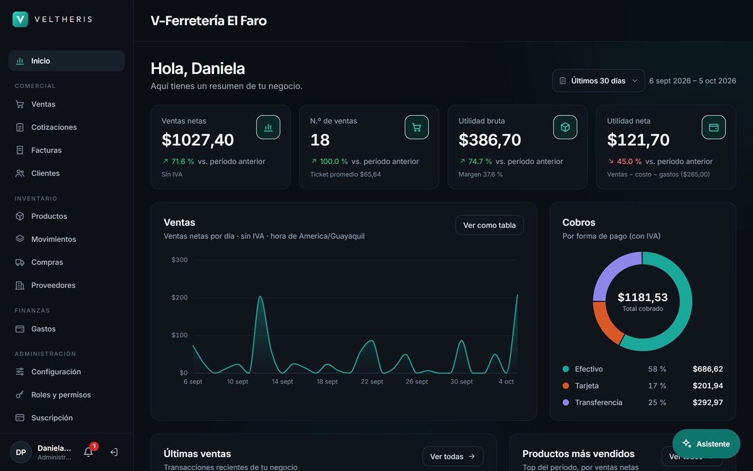Click the $121,70 Utilidad neta value
This screenshot has height=471, width=753.
point(638,140)
